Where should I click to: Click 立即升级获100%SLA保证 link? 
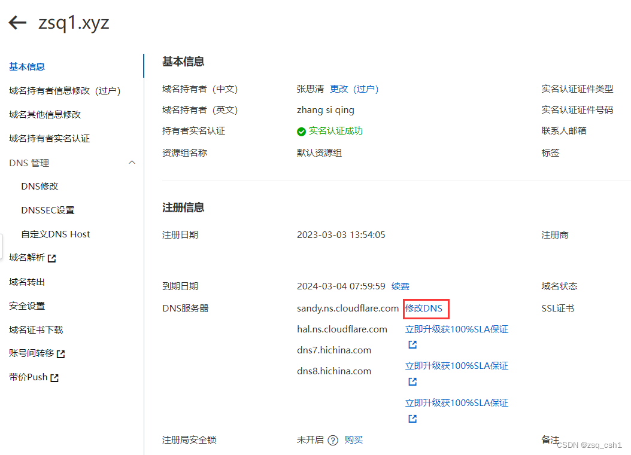coord(456,329)
